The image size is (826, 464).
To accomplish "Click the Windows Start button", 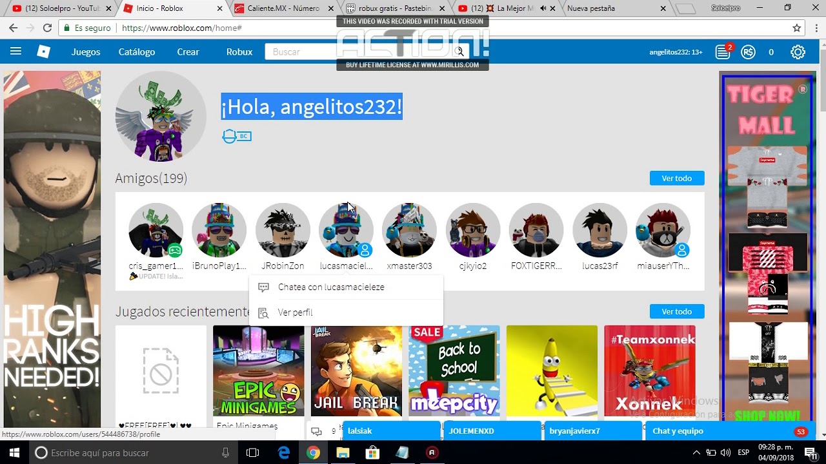I will pos(14,452).
